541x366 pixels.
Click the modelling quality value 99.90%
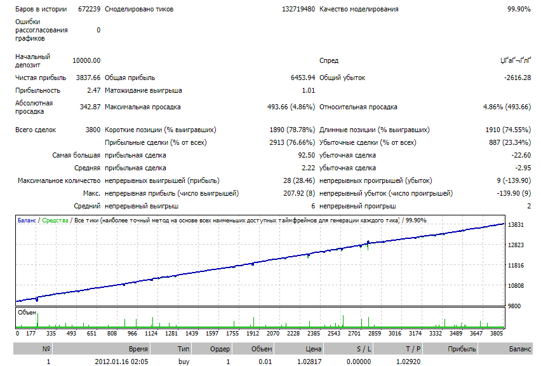[519, 9]
